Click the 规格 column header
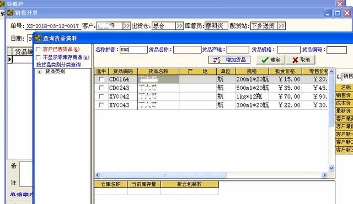The width and height of the screenshot is (353, 204). pyautogui.click(x=252, y=72)
